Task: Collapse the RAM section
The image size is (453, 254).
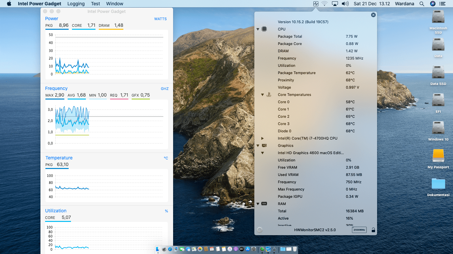Action: coord(258,204)
